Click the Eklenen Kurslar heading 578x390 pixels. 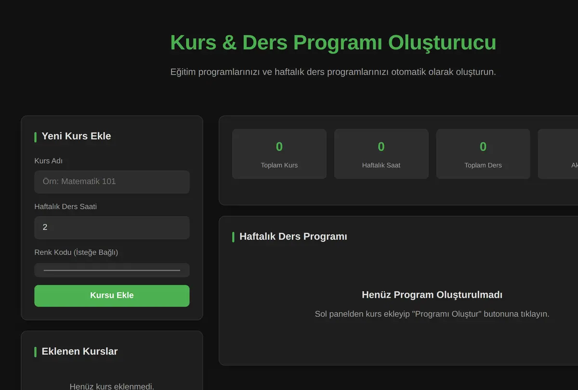click(x=79, y=352)
